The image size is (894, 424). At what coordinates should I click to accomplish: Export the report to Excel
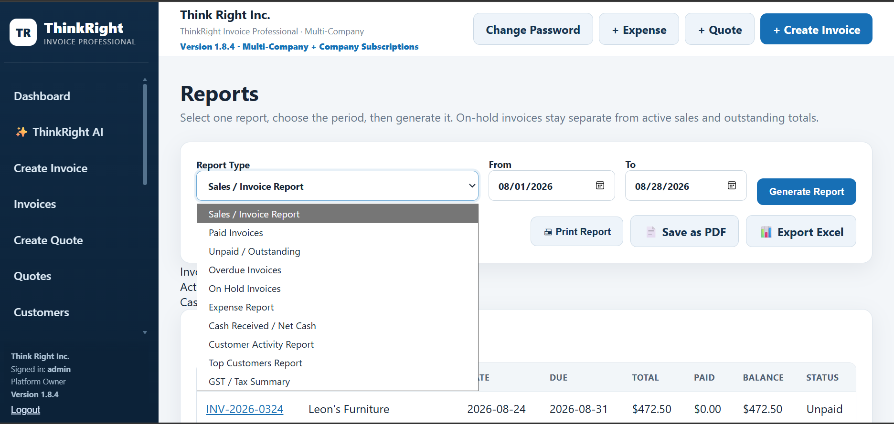pos(801,232)
